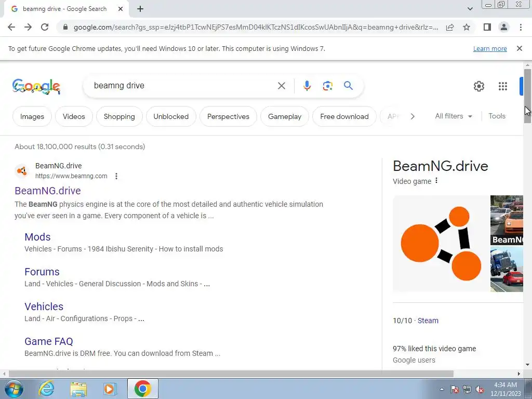Select the Gameplay filter chip
532x399 pixels.
click(x=285, y=116)
